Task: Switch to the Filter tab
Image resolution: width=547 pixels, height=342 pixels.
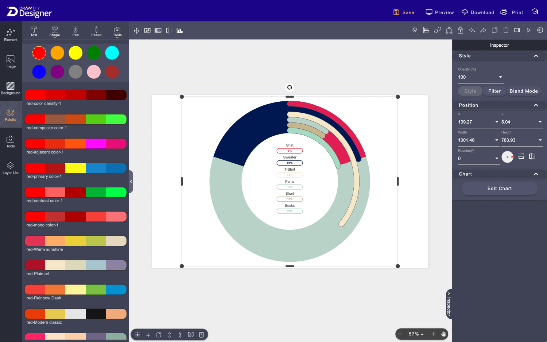Action: [494, 91]
